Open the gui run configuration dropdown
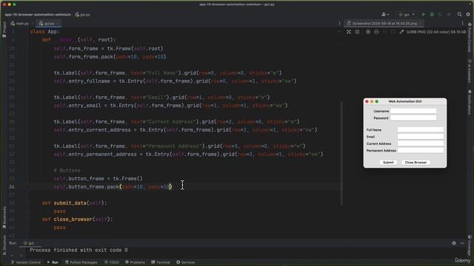 pos(407,15)
